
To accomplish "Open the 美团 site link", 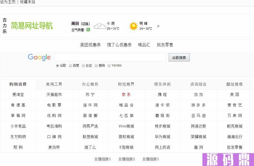I will [x=235, y=94].
